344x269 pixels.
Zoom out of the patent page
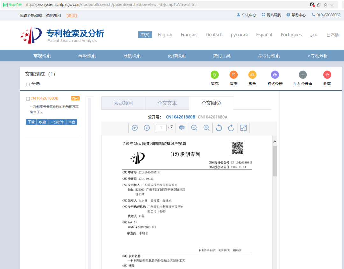pyautogui.click(x=194, y=127)
